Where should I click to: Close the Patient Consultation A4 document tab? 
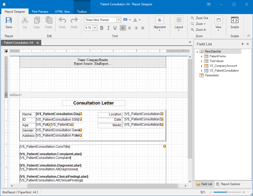pyautogui.click(x=38, y=43)
